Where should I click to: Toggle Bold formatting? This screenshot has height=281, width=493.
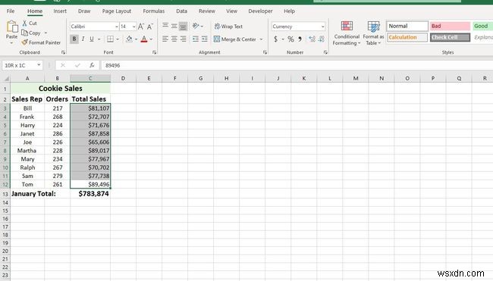(74, 39)
